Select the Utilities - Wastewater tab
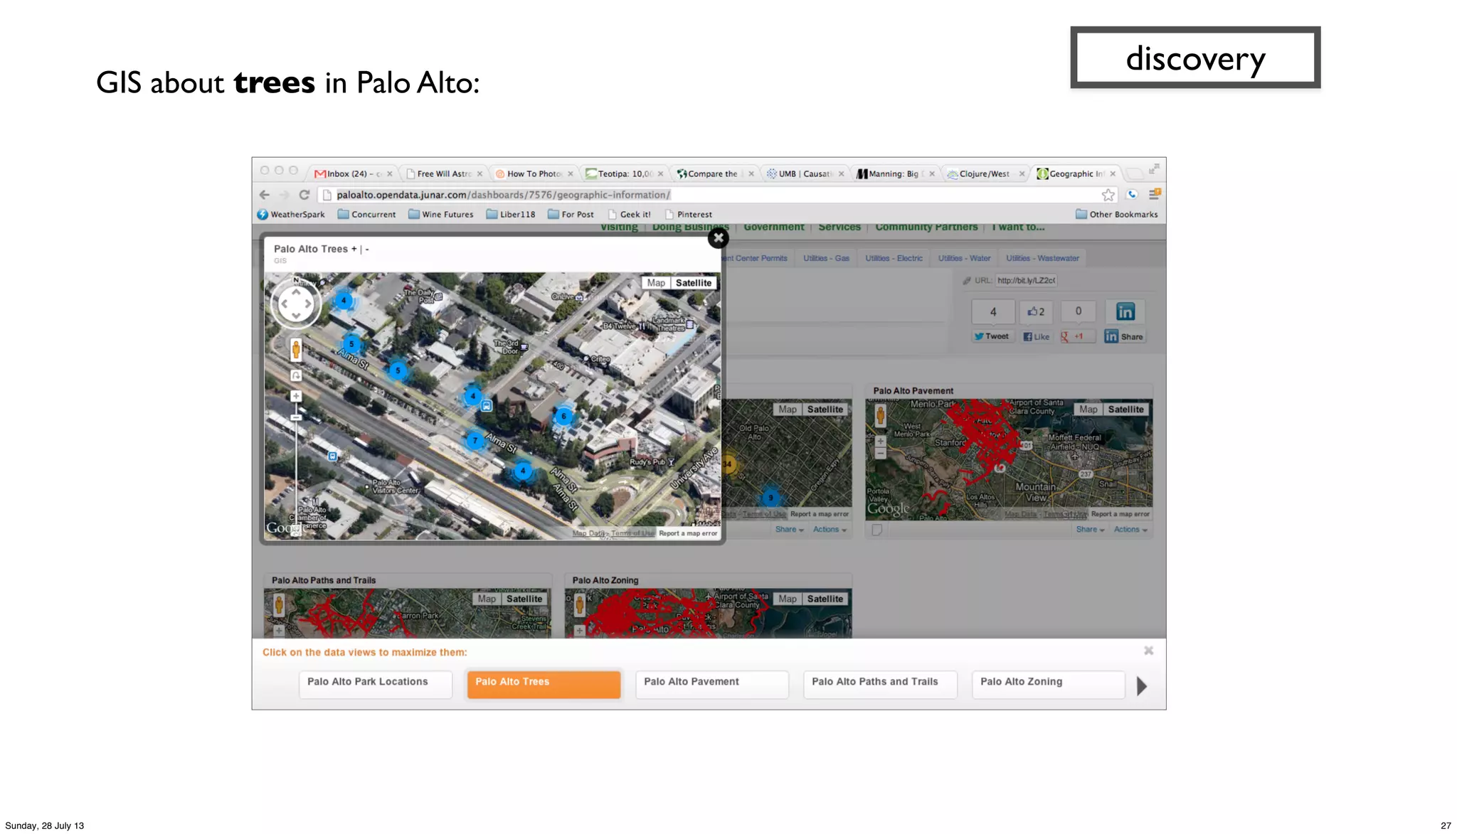 click(1042, 258)
